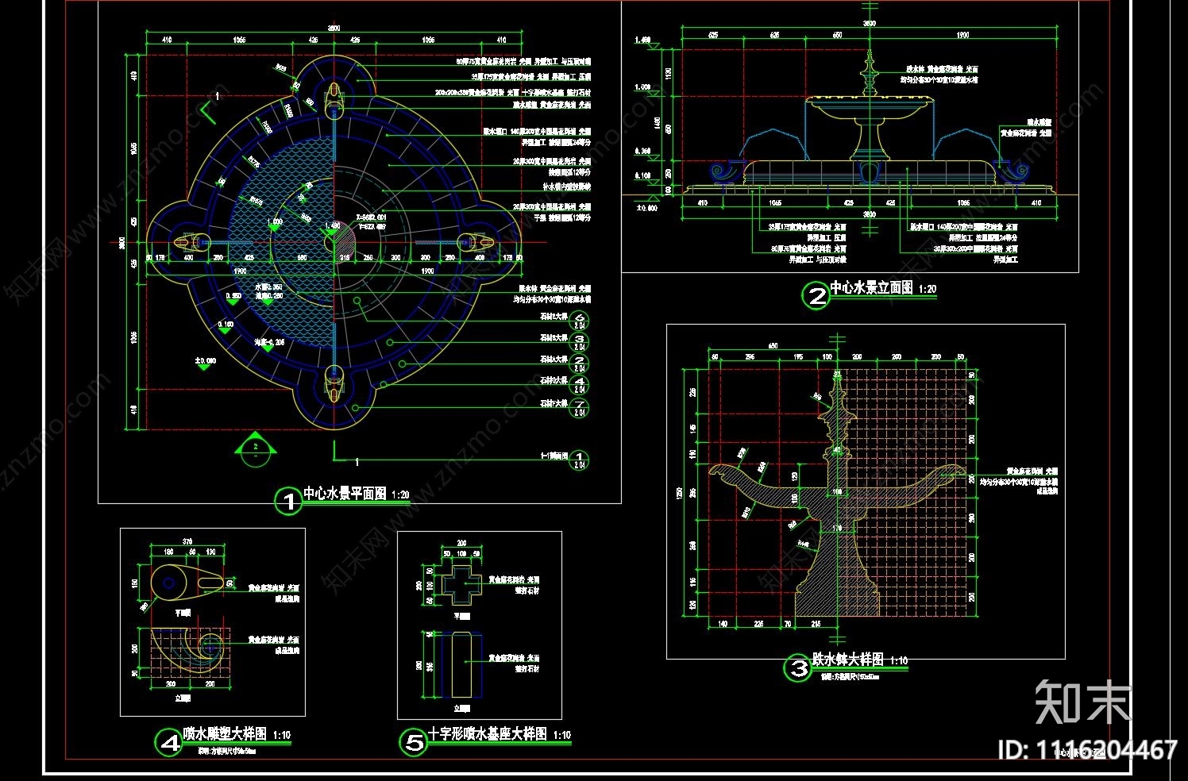Click the green circled number 4 drawing marker
1188x781 pixels.
pyautogui.click(x=169, y=743)
